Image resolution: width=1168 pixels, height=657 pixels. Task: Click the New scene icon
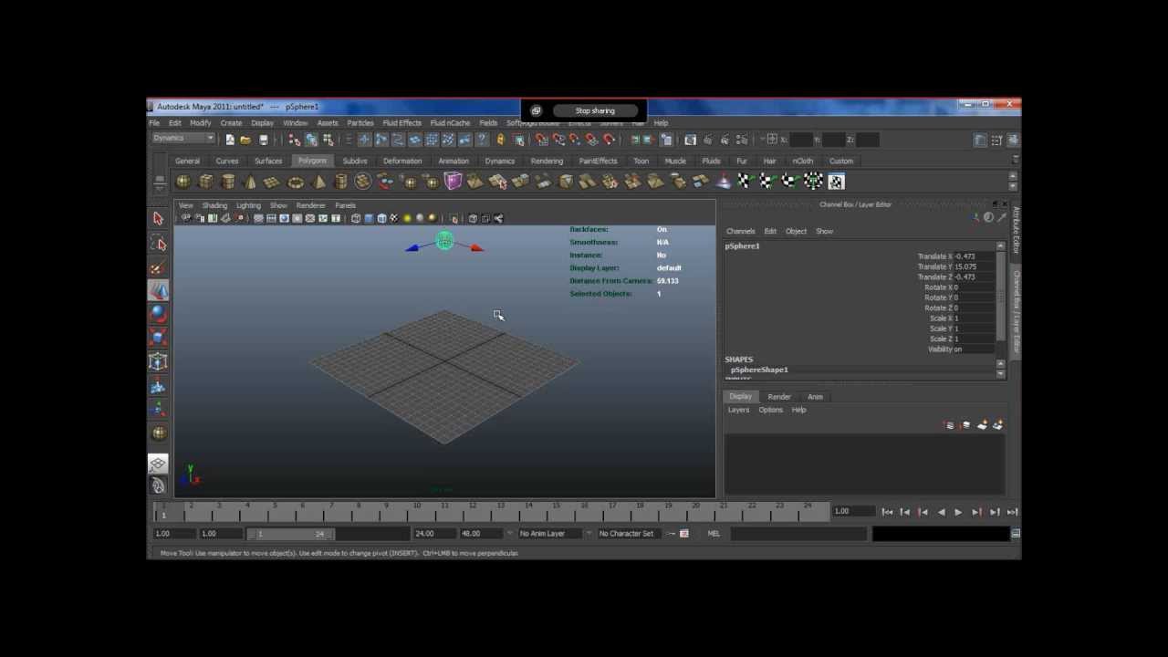pyautogui.click(x=230, y=140)
